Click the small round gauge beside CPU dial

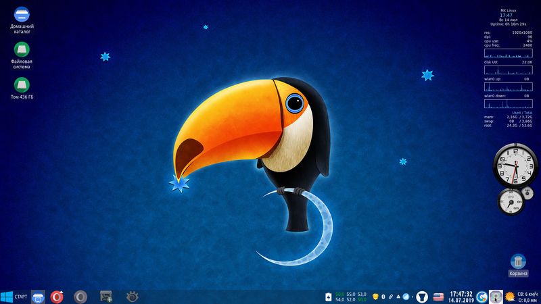527,193
